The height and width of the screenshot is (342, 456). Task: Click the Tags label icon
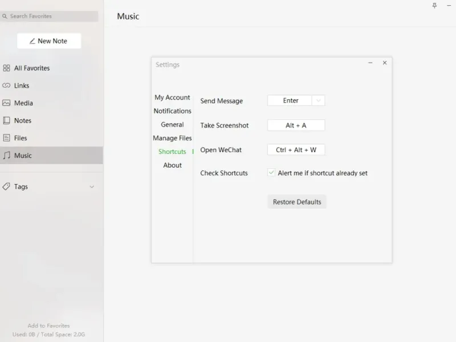(x=6, y=186)
